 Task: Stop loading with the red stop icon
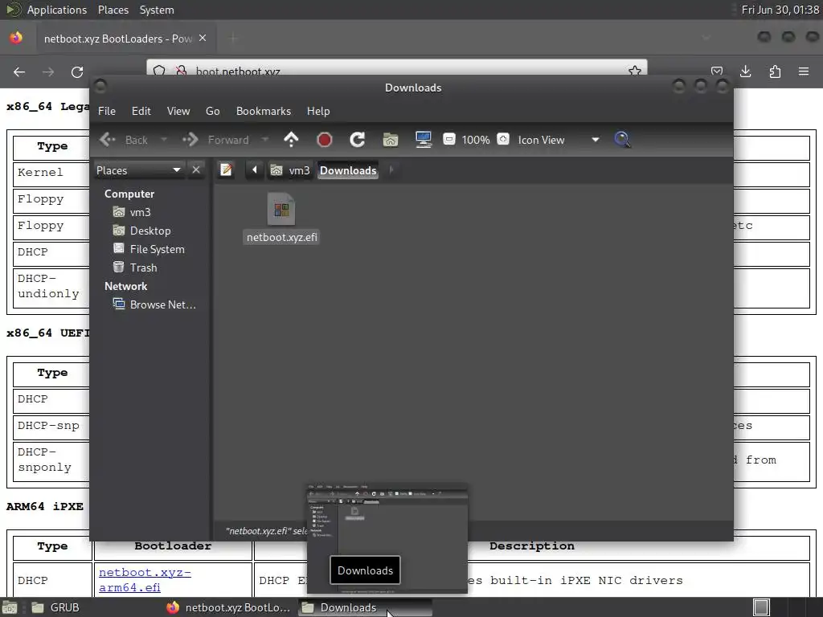325,140
